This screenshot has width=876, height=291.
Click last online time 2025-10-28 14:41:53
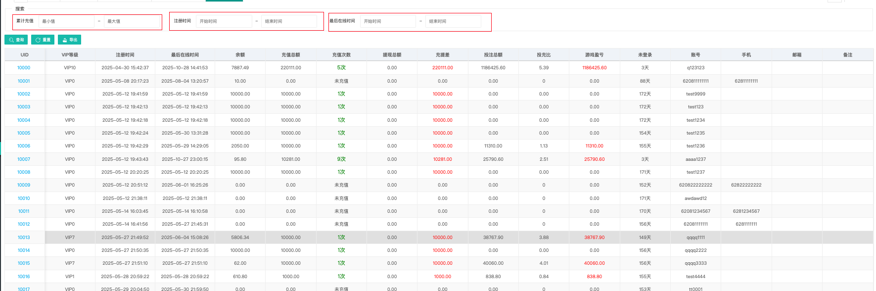coord(185,68)
